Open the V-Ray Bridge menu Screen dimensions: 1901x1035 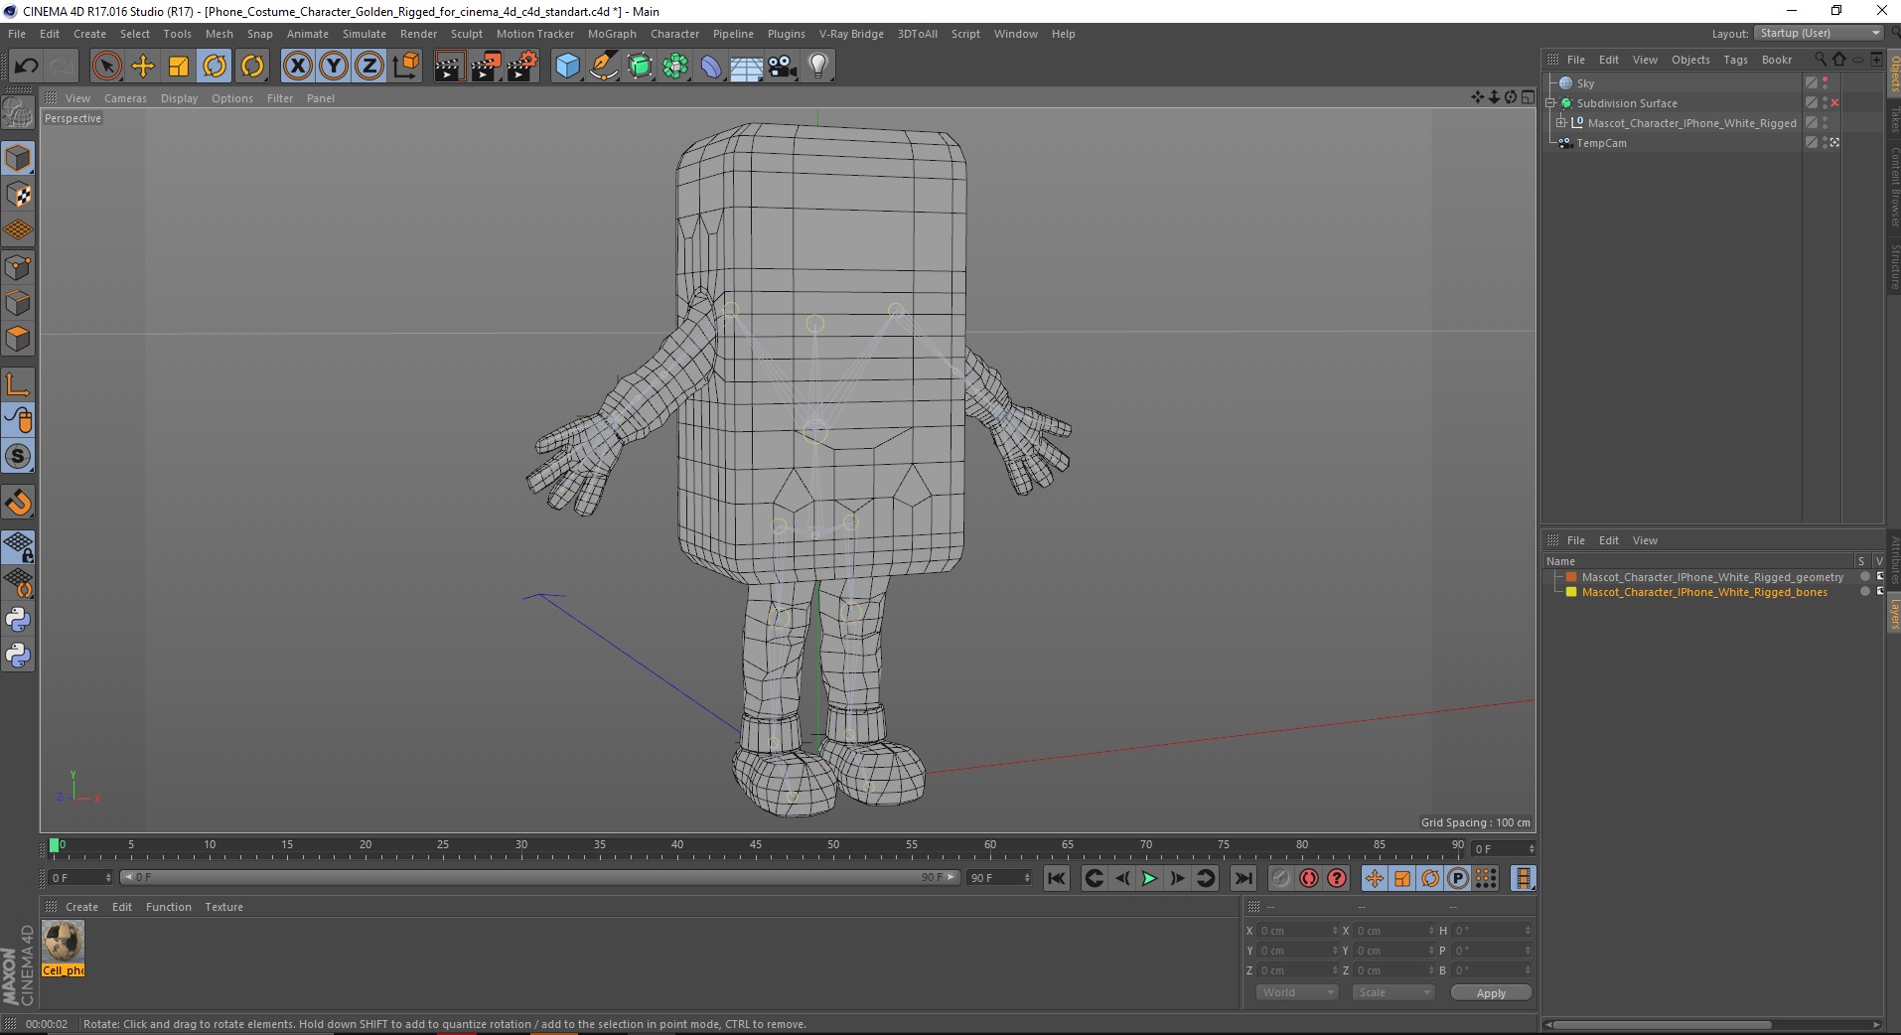pyautogui.click(x=851, y=34)
